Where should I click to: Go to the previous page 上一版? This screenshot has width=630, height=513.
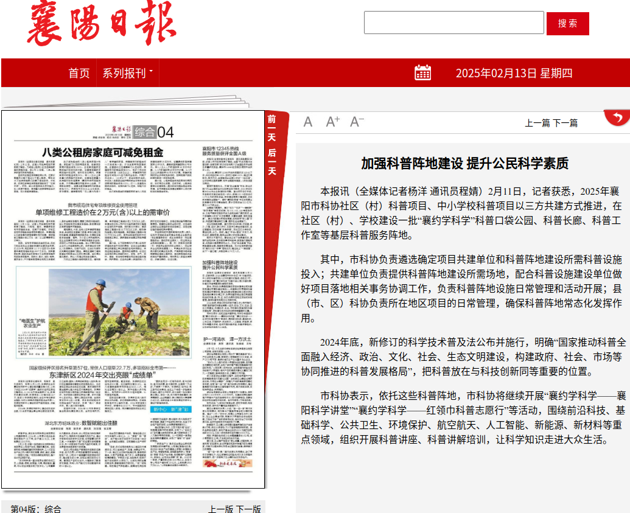220,509
